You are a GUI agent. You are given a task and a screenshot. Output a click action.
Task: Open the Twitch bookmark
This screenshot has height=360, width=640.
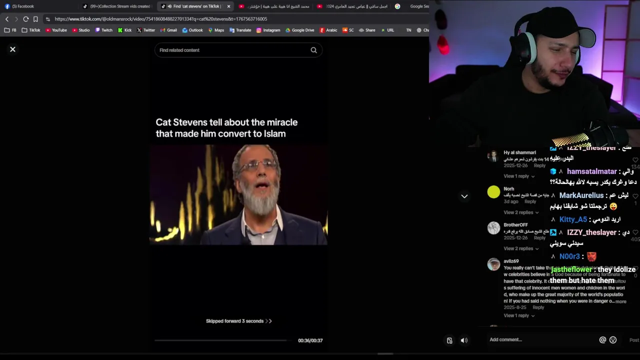click(103, 30)
